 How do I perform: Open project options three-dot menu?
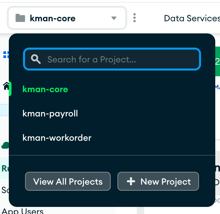coord(135,18)
